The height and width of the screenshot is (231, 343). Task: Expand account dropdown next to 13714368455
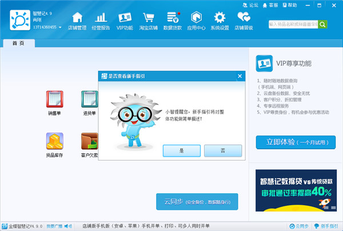tap(60, 27)
